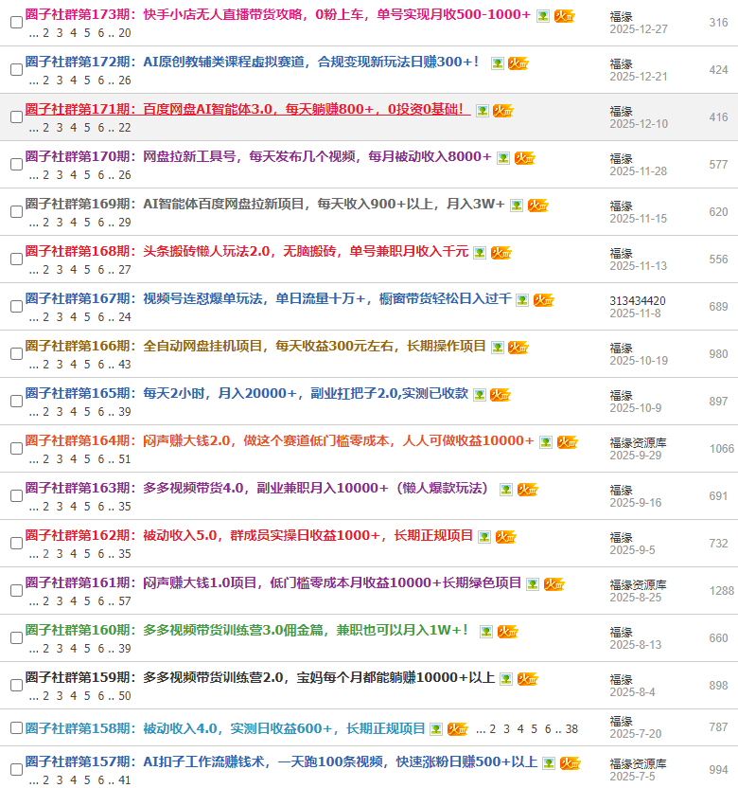Image resolution: width=738 pixels, height=788 pixels.
Task: Click reply count 1288 for thread 第161期
Action: (721, 591)
